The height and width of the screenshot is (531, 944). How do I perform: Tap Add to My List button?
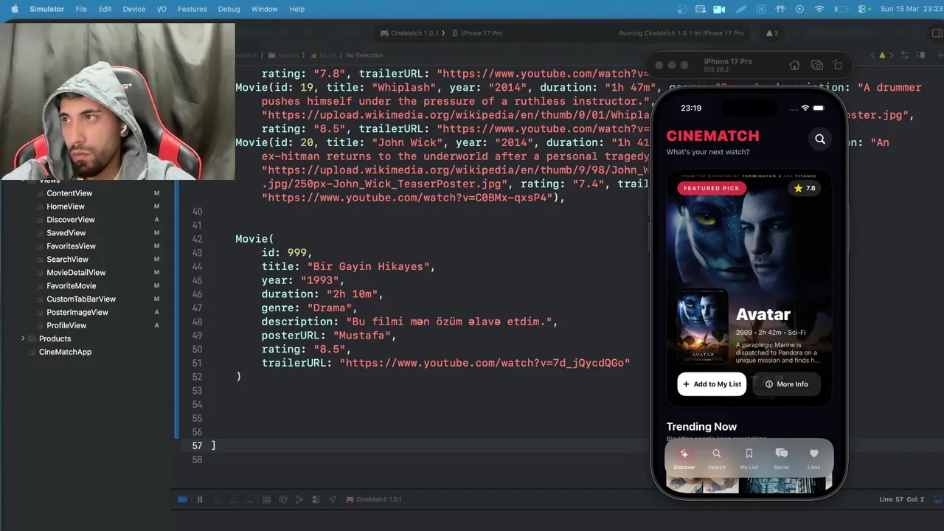[712, 384]
